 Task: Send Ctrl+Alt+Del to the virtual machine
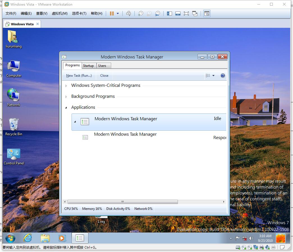[x=129, y=13]
